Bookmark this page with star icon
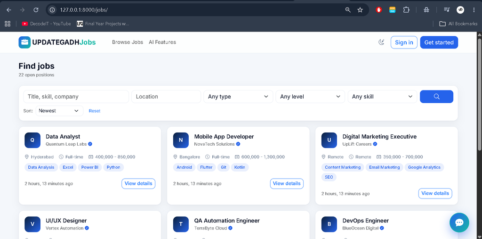482x239 pixels. point(360,10)
